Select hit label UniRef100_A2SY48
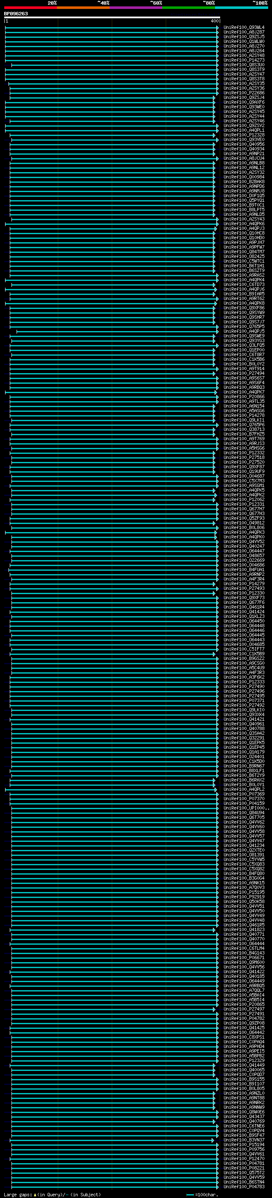 (x=244, y=55)
